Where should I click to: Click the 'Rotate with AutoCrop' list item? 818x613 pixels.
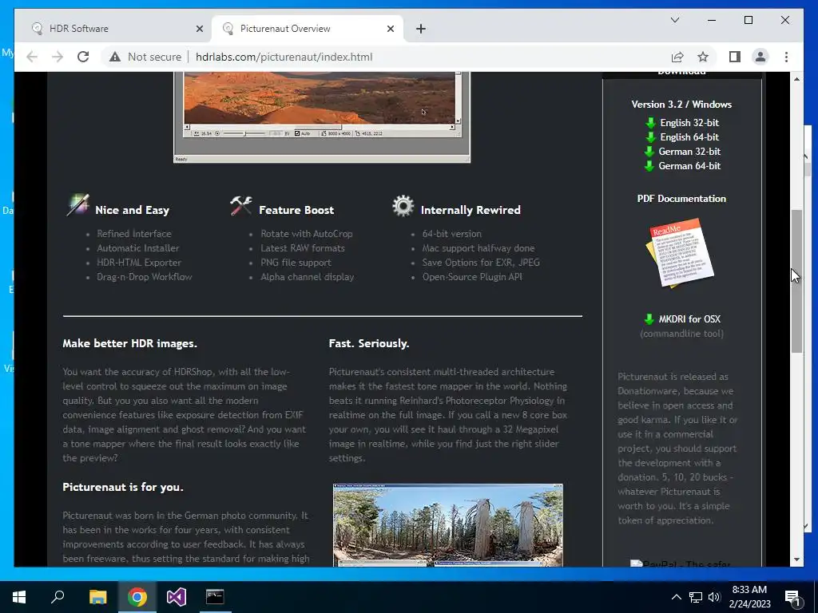[307, 234]
